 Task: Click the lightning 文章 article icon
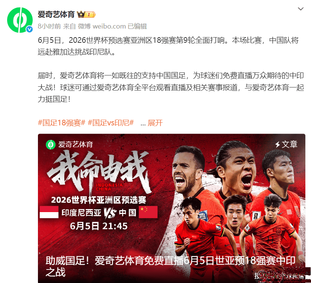(x=286, y=144)
